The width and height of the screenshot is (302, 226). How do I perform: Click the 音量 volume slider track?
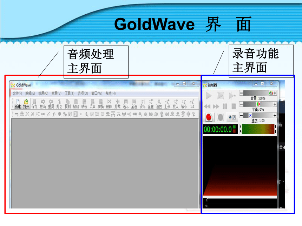coord(258,93)
